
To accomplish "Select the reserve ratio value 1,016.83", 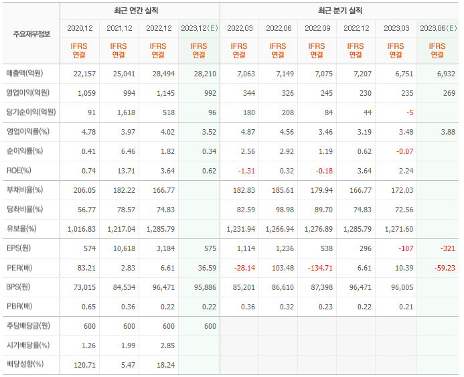I will [x=82, y=229].
